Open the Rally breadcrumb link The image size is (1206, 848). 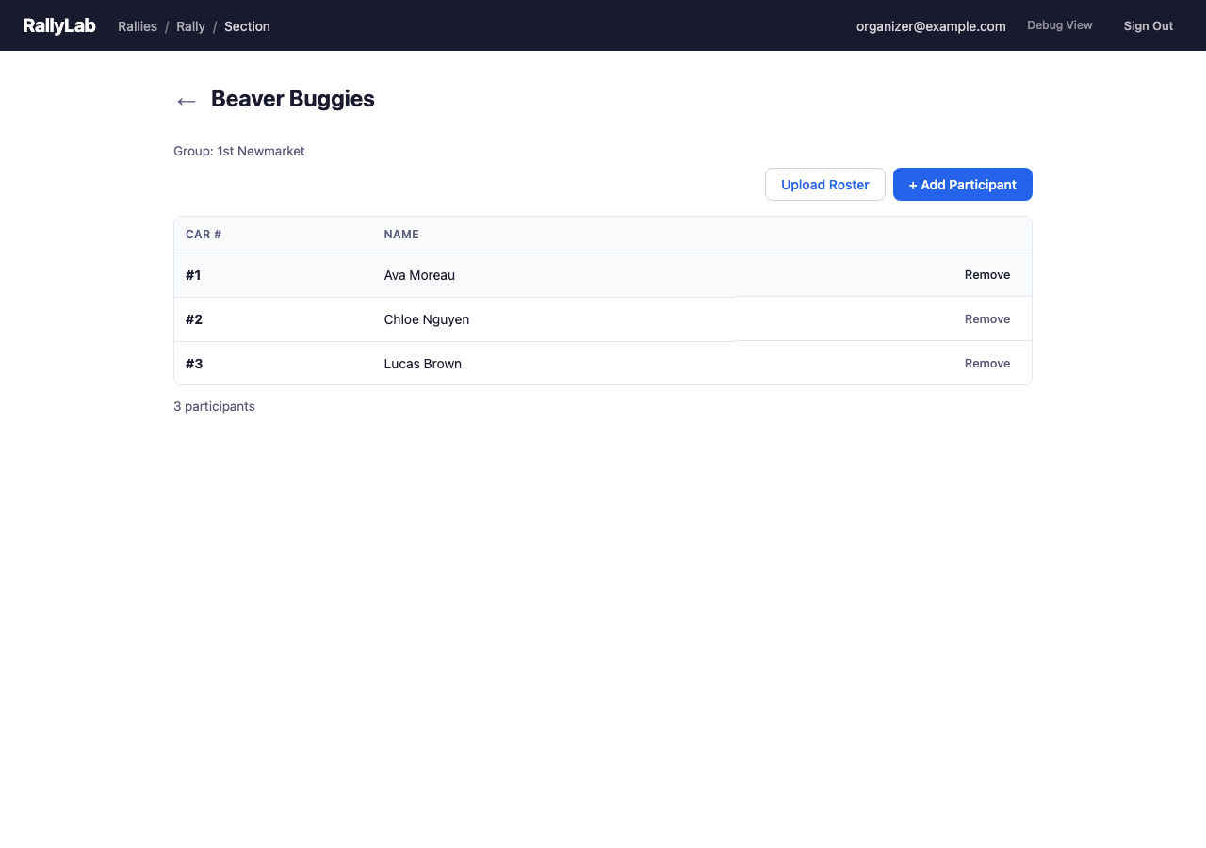point(190,26)
